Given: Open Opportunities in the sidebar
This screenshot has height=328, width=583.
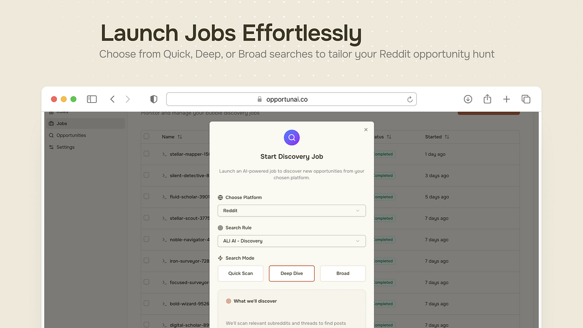Looking at the screenshot, I should click(x=71, y=135).
